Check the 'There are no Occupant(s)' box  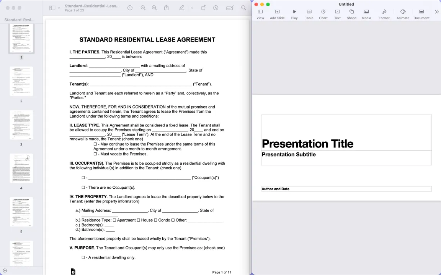click(x=83, y=188)
